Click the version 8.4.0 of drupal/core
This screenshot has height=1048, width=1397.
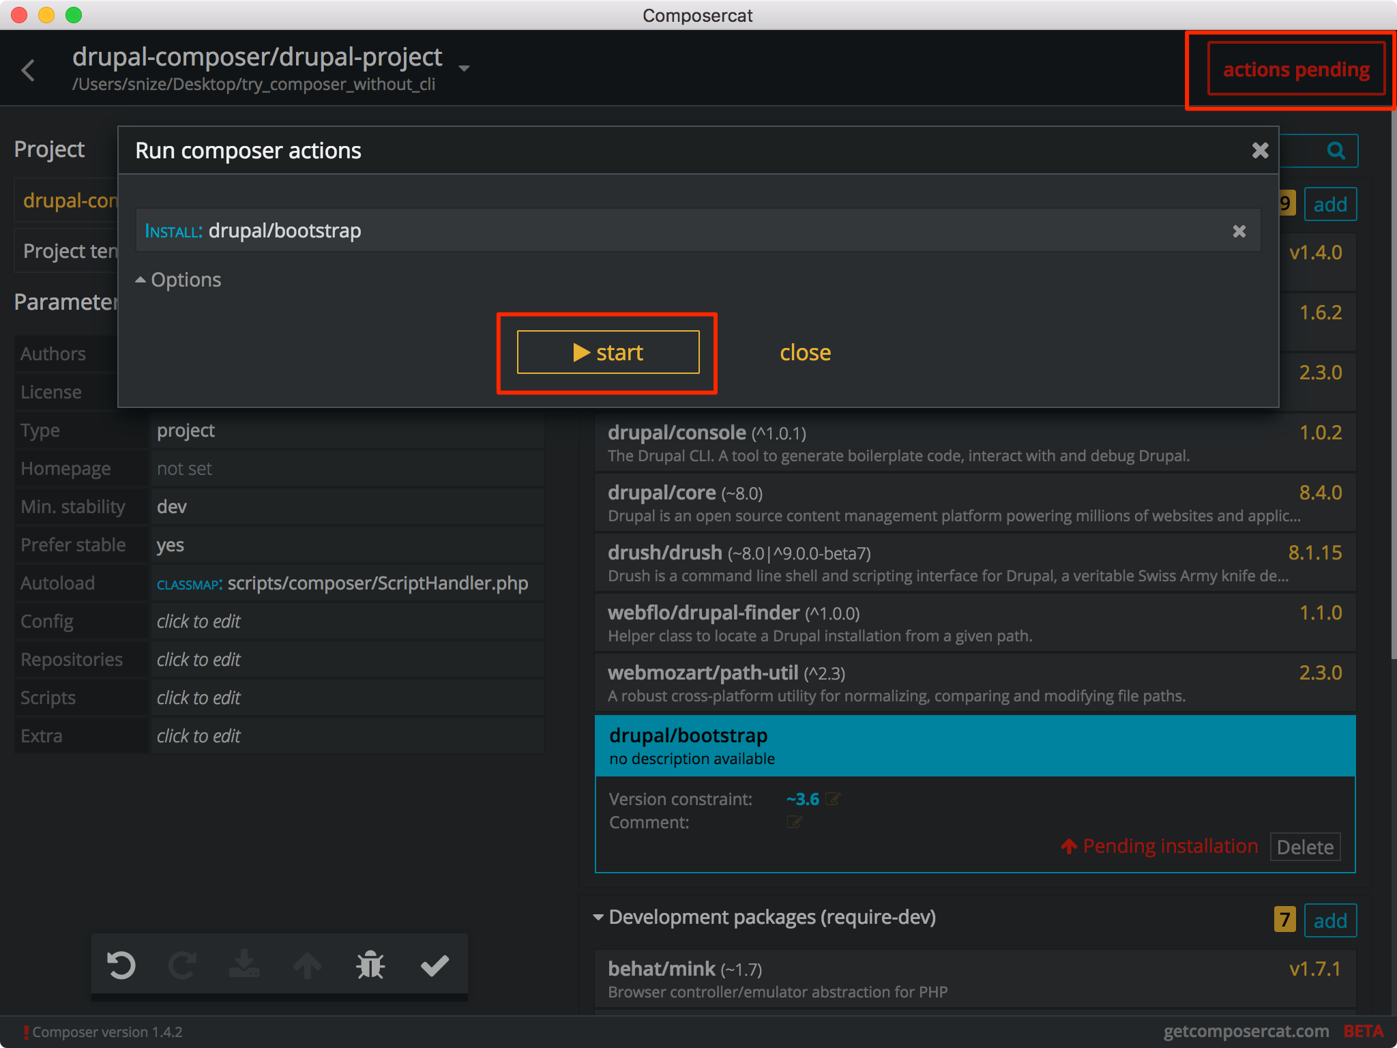pos(1320,492)
